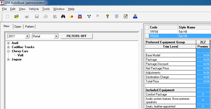Select the Volt model in tree
This screenshot has height=109, width=211.
tap(21, 55)
